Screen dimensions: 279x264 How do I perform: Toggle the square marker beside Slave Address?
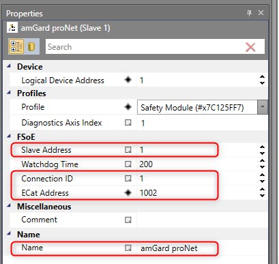point(128,150)
